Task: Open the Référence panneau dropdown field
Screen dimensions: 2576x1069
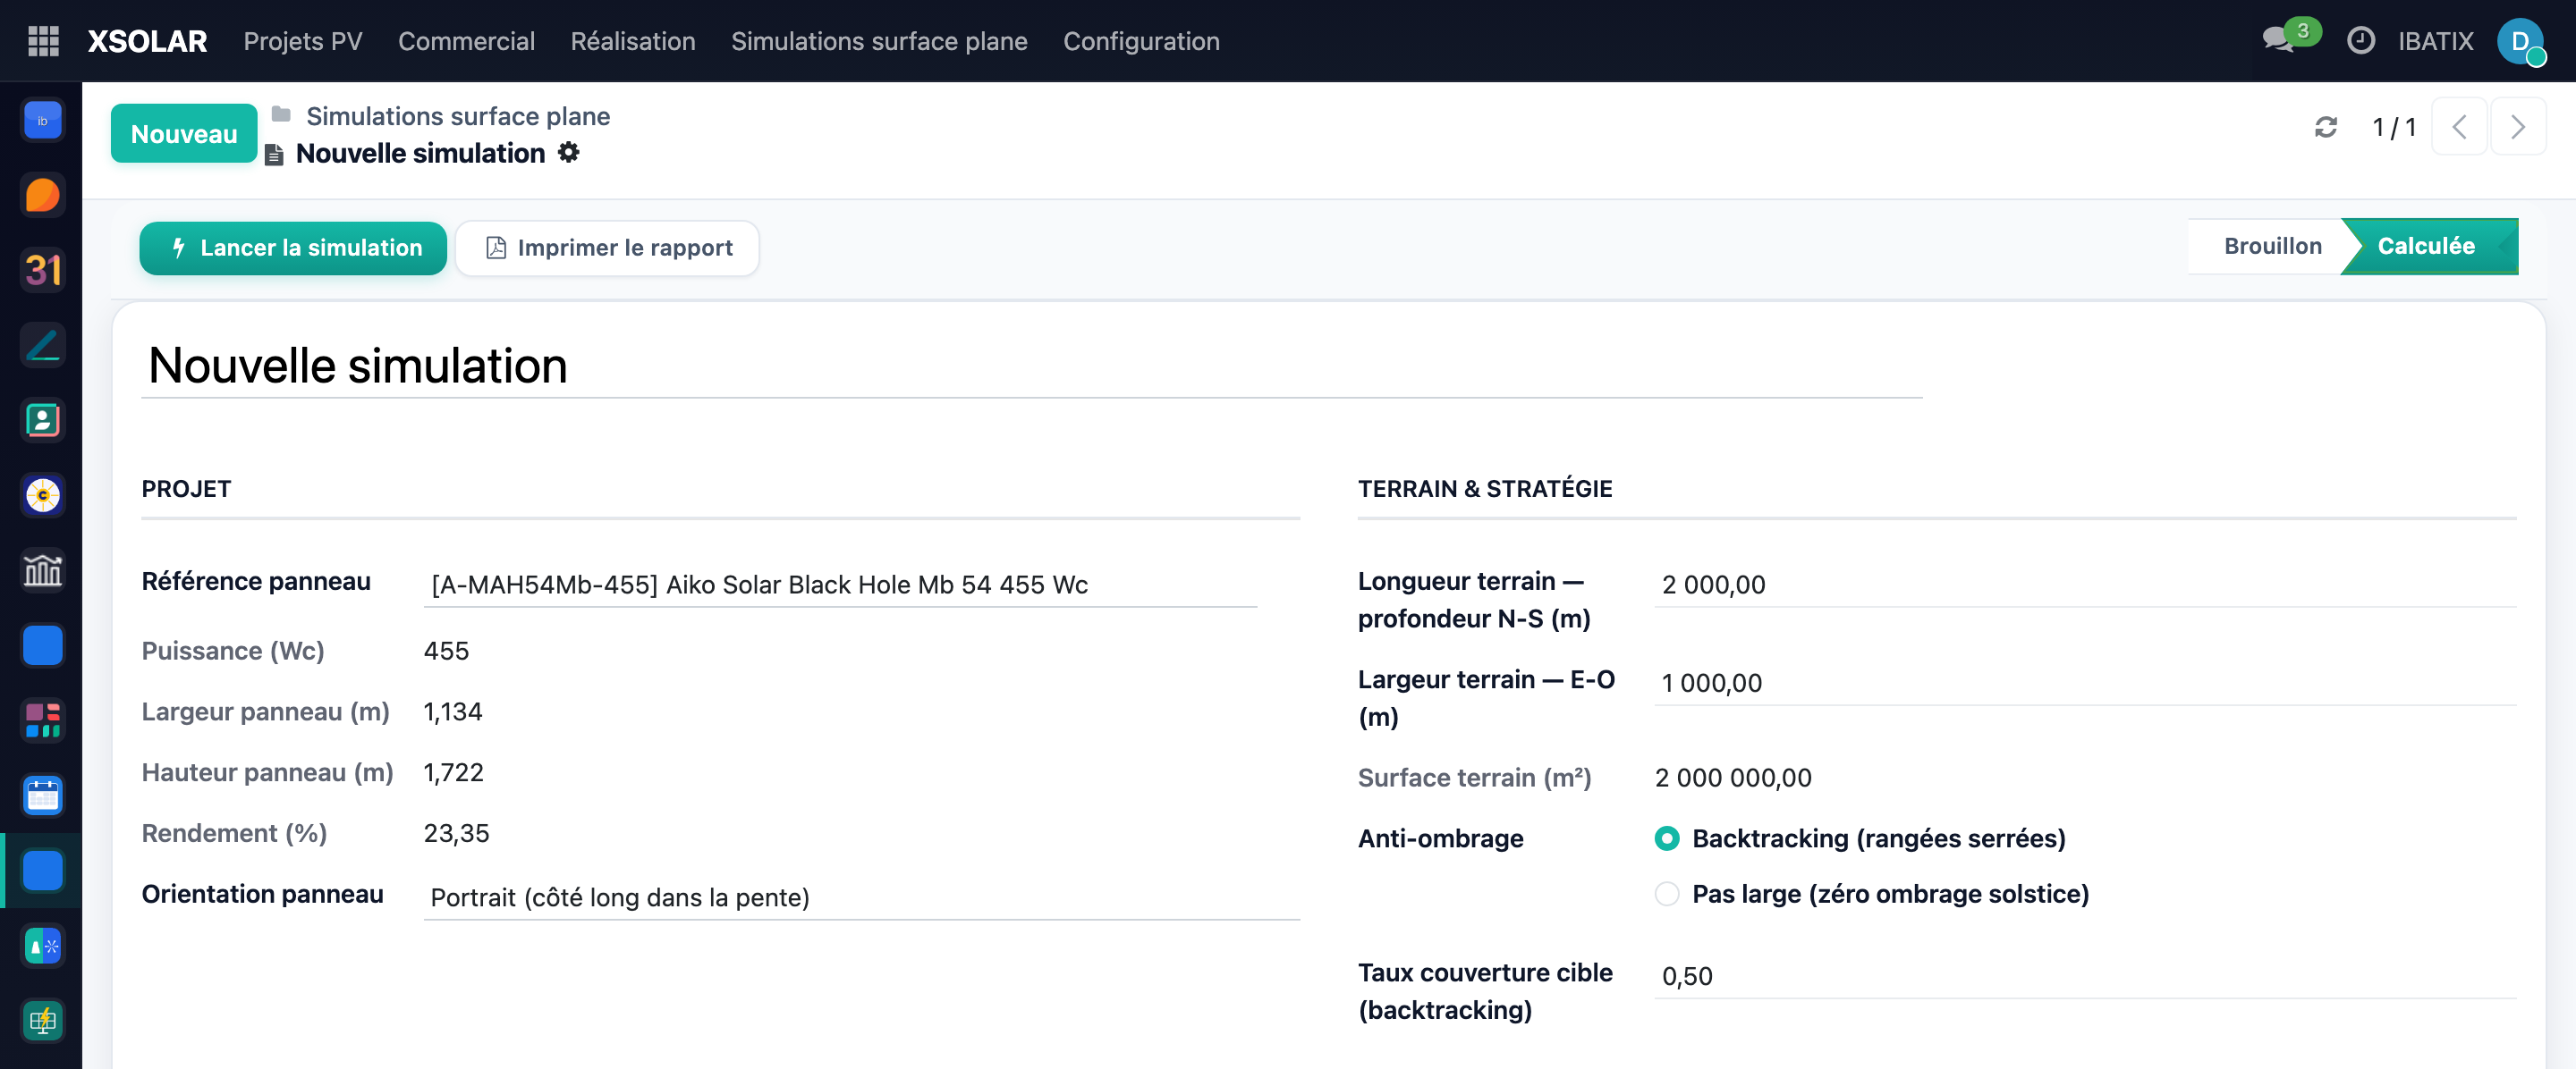Action: coord(840,585)
